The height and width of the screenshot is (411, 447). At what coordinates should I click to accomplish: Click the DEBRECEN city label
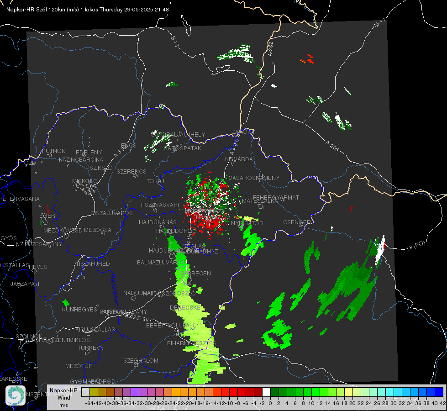point(196,273)
